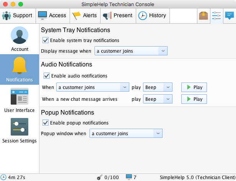The height and width of the screenshot is (181, 236).
Task: Open the chat bubble icon
Action: click(229, 16)
